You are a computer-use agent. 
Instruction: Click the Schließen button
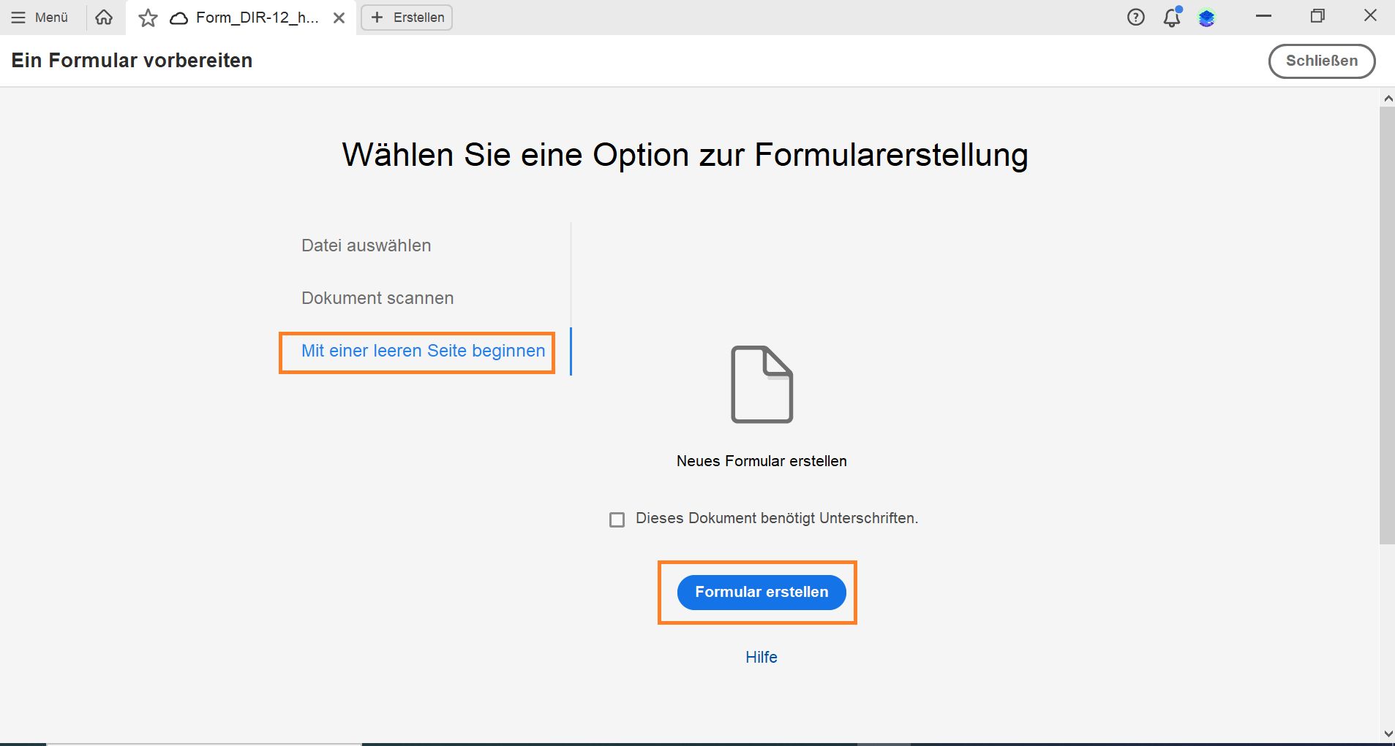tap(1321, 61)
